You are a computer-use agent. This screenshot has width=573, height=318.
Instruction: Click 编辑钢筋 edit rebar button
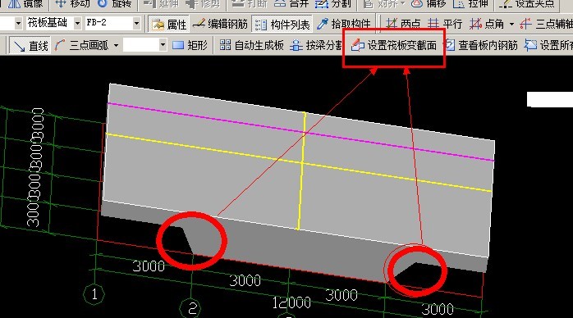(220, 24)
